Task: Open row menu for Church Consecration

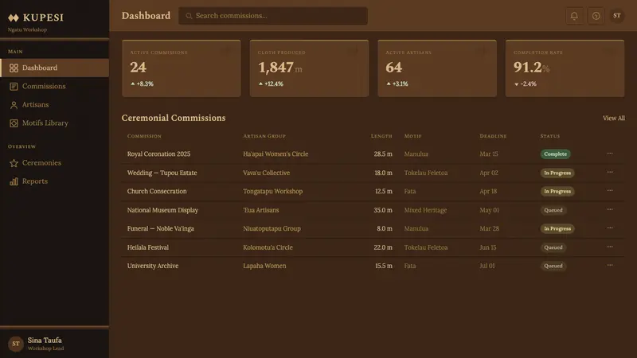Action: 610,191
